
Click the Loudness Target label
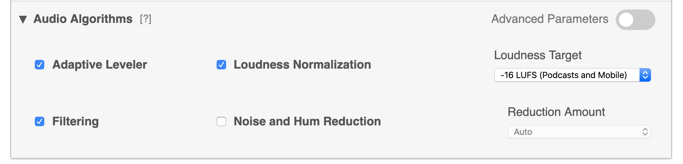(x=538, y=55)
